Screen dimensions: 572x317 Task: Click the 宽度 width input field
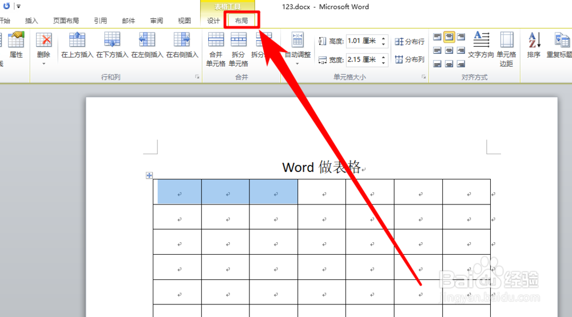(x=363, y=59)
